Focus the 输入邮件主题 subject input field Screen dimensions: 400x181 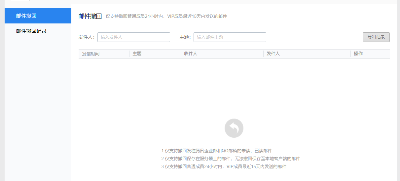coord(230,37)
